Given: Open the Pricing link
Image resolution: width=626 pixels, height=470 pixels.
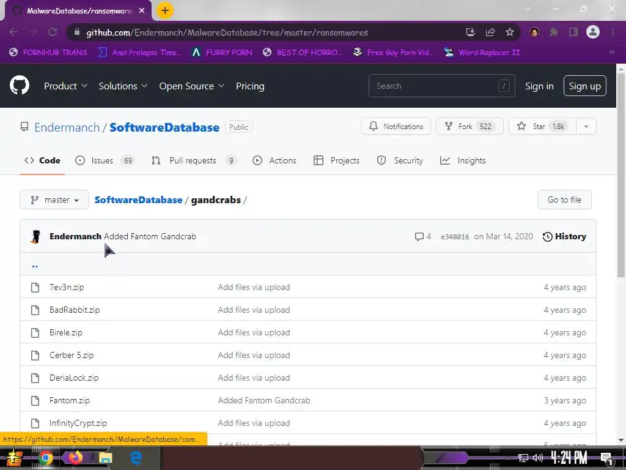Looking at the screenshot, I should pyautogui.click(x=250, y=86).
